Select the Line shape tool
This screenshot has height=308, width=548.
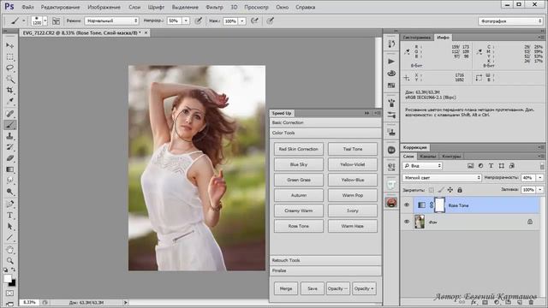pos(9,238)
